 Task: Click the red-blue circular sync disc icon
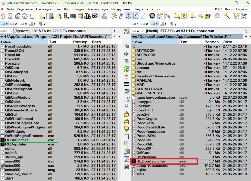152,16
